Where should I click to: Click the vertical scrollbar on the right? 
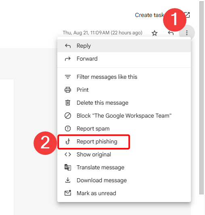pyautogui.click(x=201, y=98)
